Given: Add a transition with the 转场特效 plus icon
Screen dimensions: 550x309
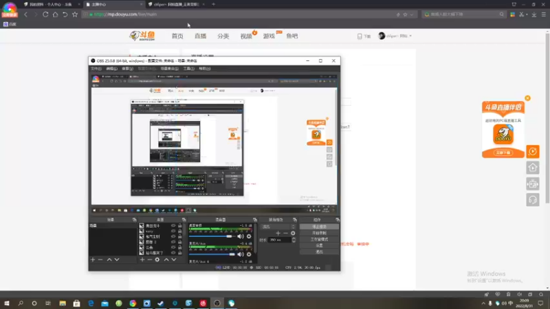Looking at the screenshot, I should [278, 233].
